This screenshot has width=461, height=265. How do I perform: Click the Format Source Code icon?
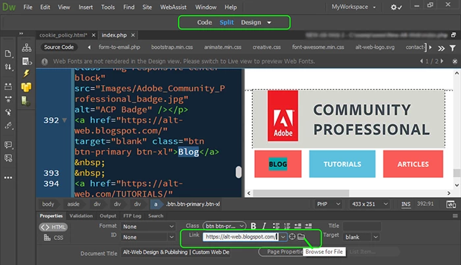[8, 126]
